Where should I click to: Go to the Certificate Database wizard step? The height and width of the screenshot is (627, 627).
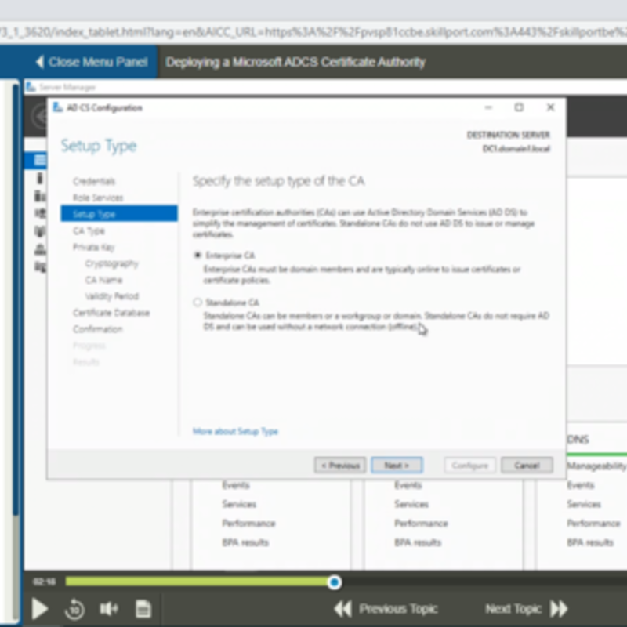(x=111, y=312)
